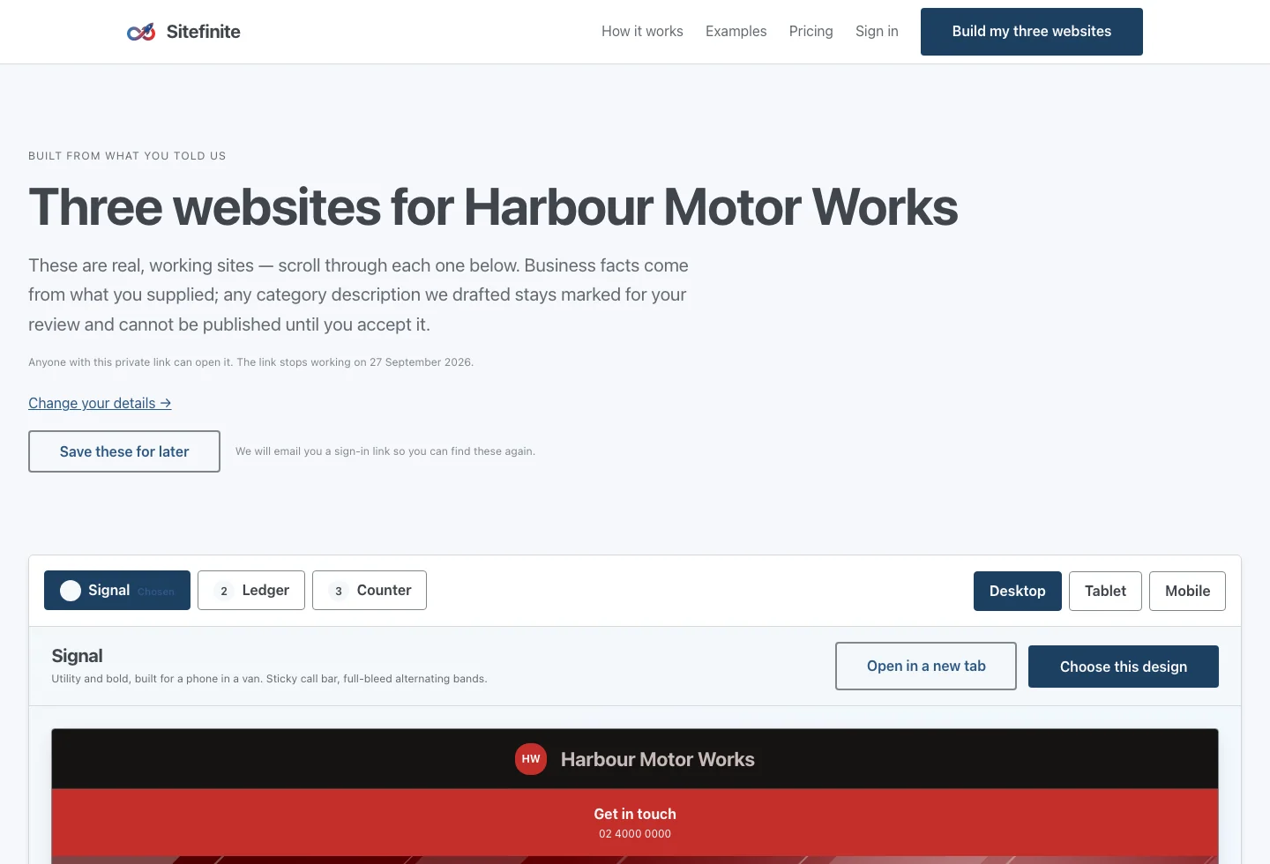Viewport: 1270px width, 864px height.
Task: Select the Signal design tab
Action: [x=117, y=591]
